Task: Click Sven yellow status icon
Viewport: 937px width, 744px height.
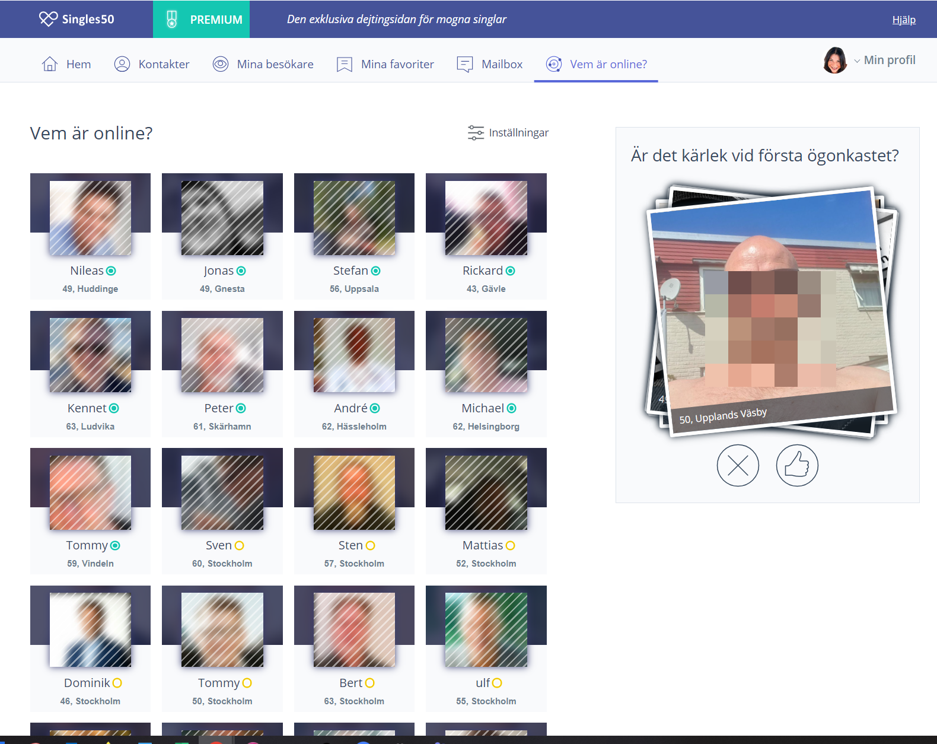Action: (x=239, y=546)
